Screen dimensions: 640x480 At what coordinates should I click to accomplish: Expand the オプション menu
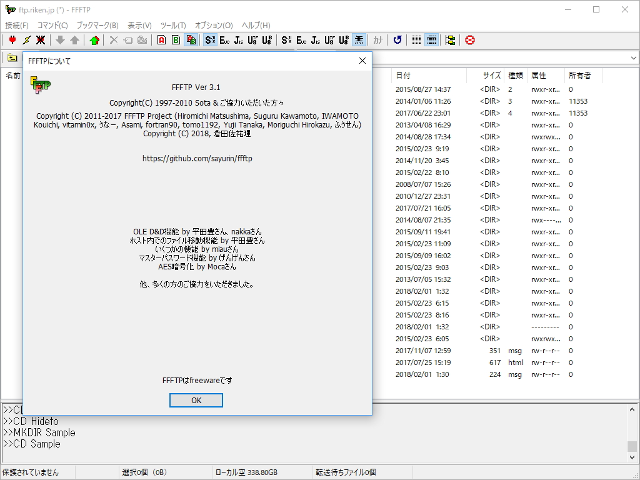coord(212,26)
